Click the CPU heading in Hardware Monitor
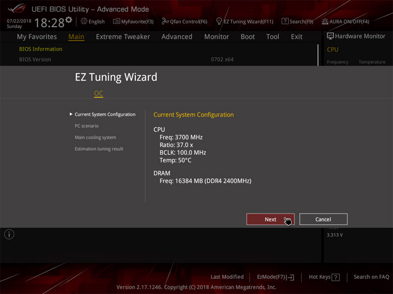 [332, 50]
